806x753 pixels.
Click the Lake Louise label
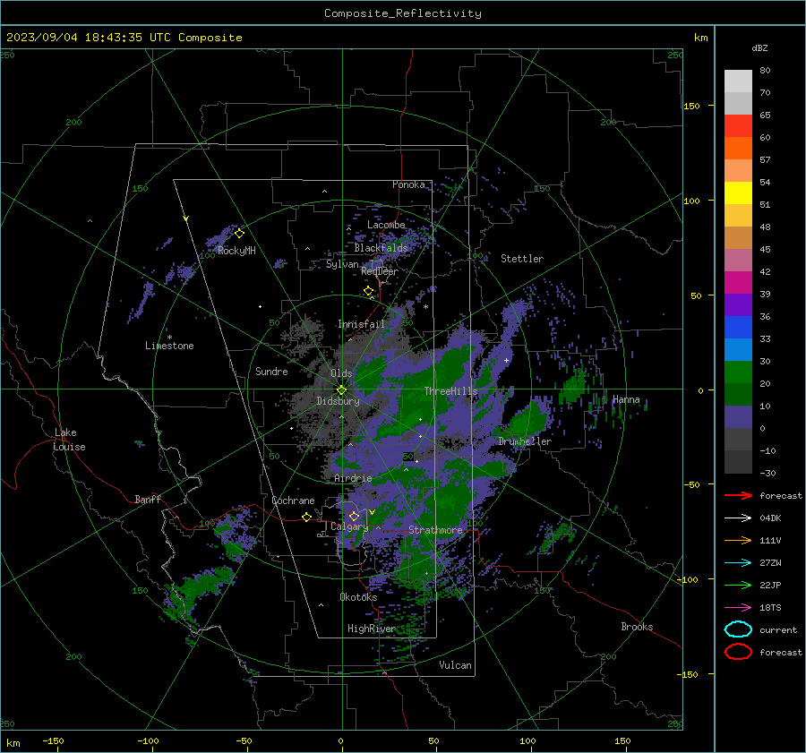[69, 440]
